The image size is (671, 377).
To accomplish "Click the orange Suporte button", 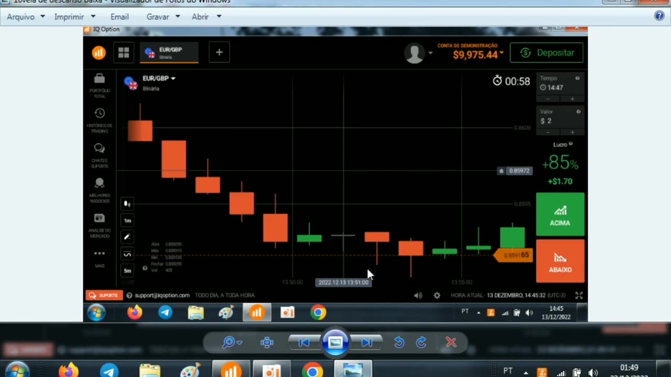I will tap(104, 295).
